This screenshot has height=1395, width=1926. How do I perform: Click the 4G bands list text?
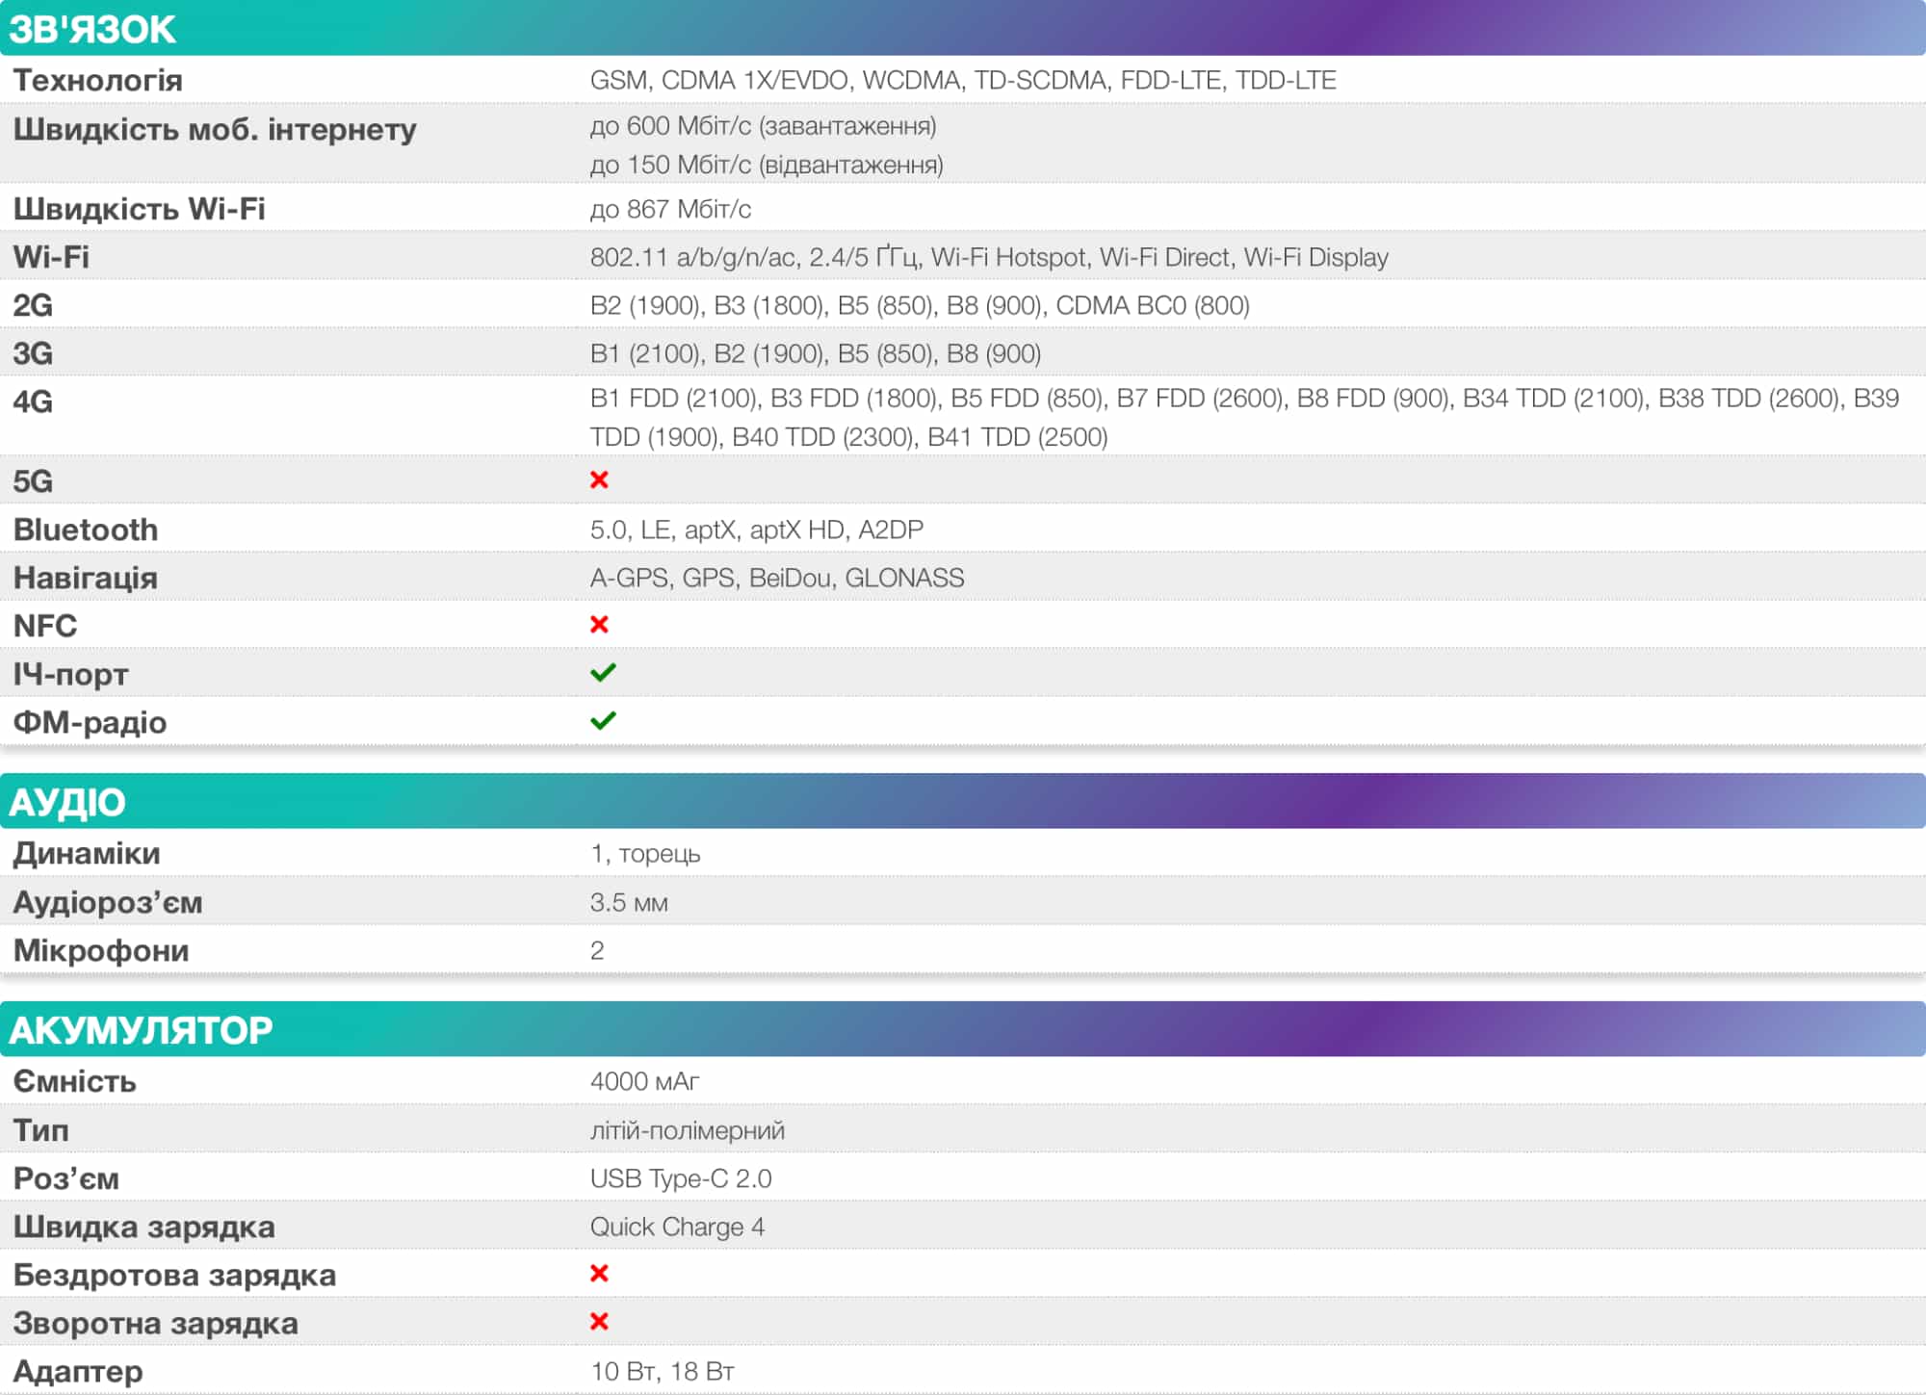click(x=1243, y=417)
